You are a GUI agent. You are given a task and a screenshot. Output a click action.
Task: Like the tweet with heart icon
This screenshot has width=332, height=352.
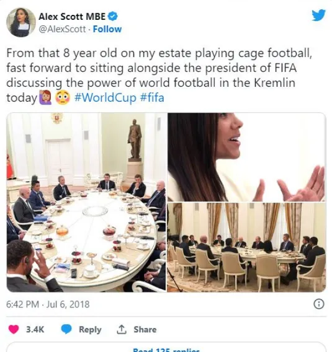14,329
